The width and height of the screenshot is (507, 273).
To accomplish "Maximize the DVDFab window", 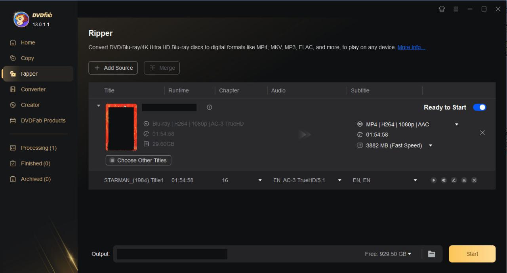I will click(484, 9).
